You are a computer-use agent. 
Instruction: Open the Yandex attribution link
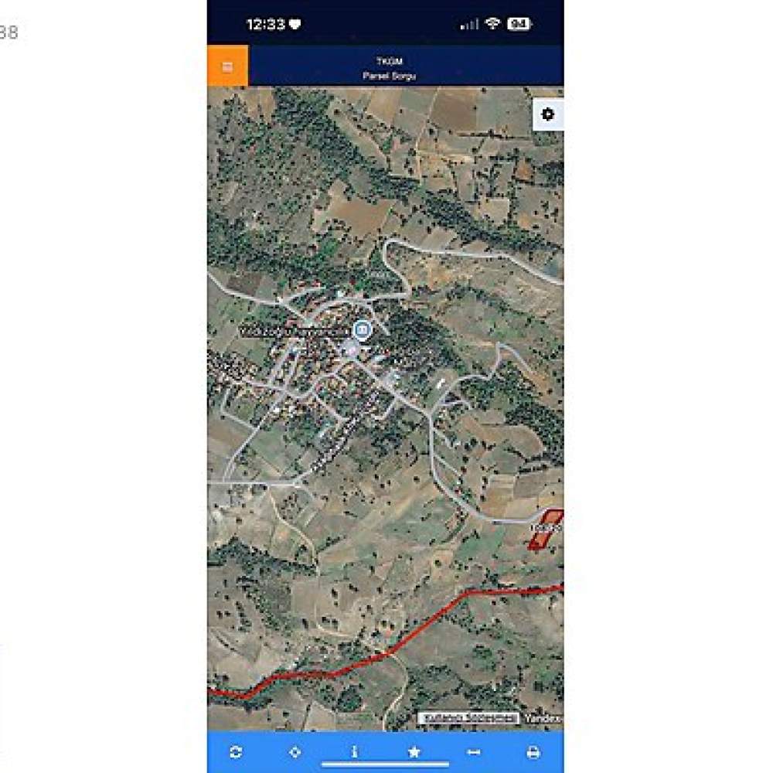pos(543,718)
